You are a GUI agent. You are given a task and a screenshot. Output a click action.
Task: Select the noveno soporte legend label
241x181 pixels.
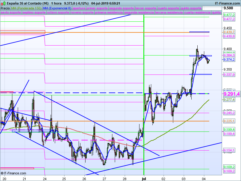82,13
